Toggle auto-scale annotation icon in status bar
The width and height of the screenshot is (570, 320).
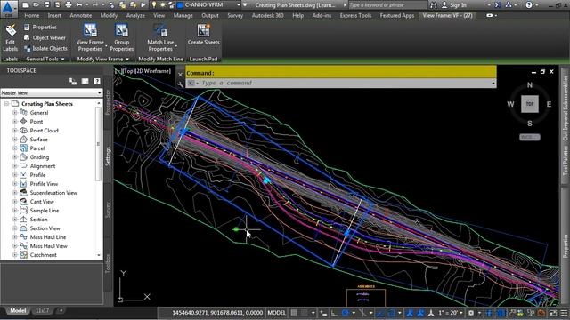[420, 313]
